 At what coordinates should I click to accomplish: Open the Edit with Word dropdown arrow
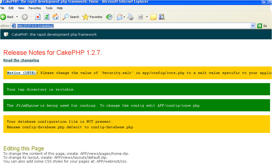[147, 17]
